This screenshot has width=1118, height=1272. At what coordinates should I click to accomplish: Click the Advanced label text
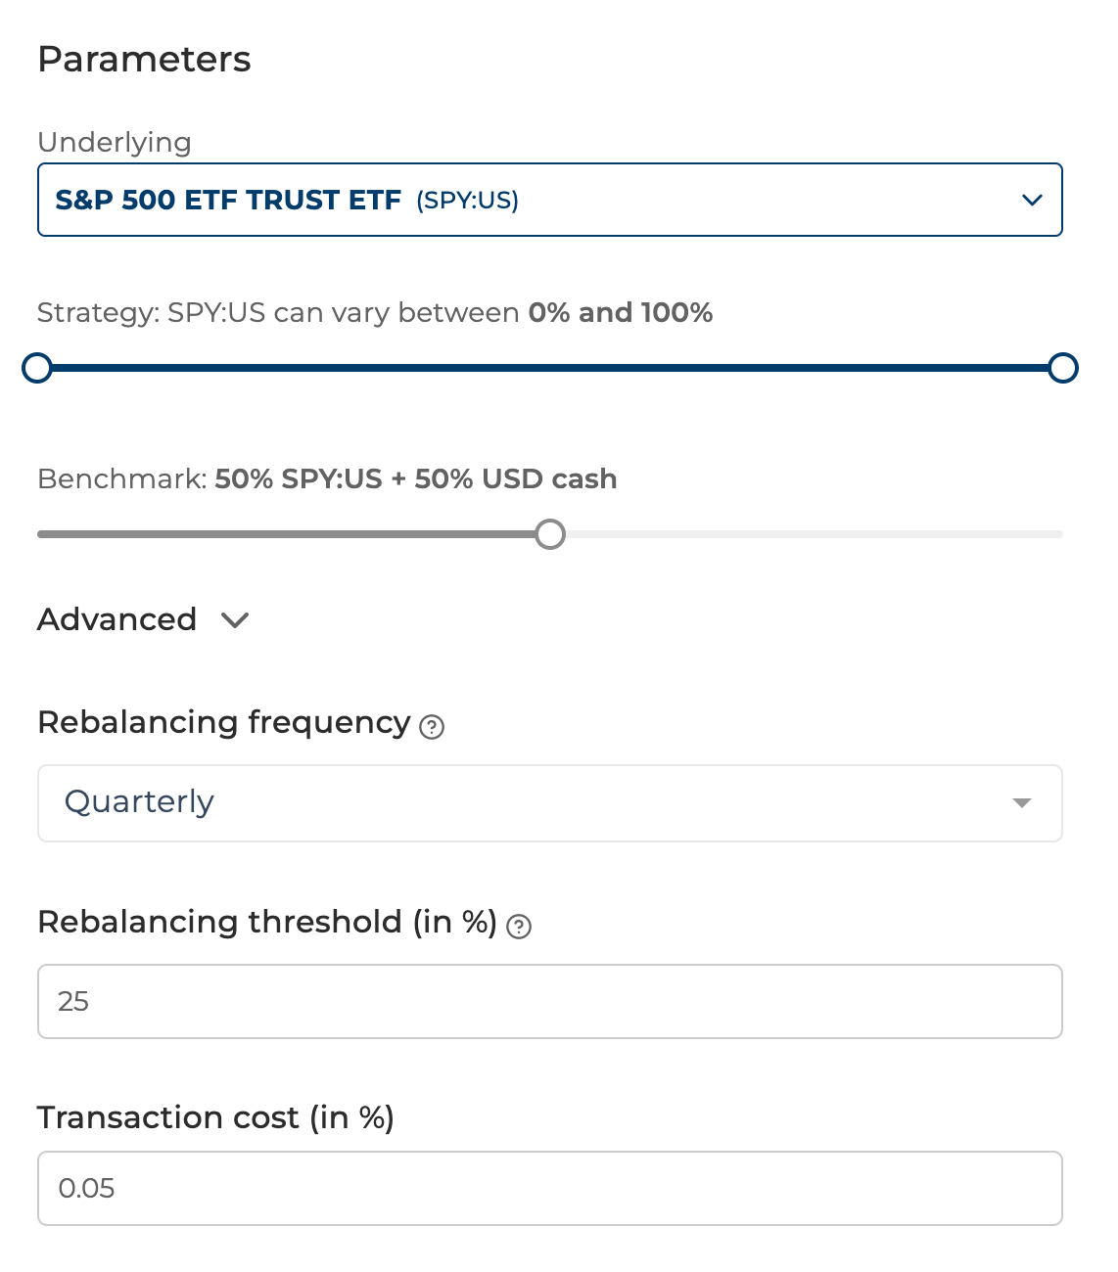coord(117,619)
